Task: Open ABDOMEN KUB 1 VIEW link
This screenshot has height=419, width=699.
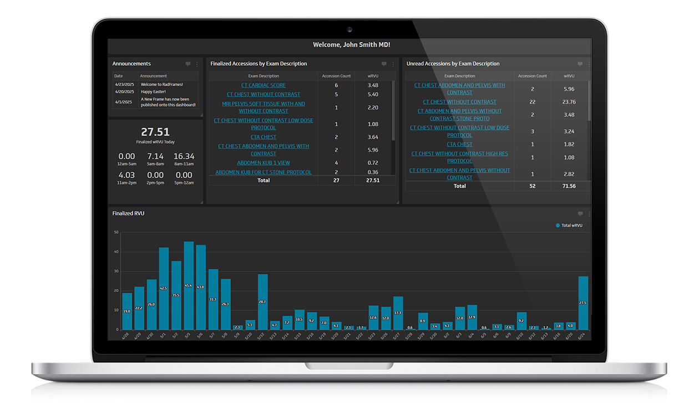Action: [x=264, y=163]
